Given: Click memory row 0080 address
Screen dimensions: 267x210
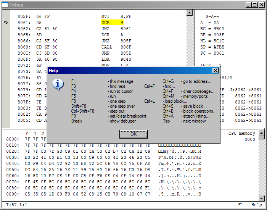Looking at the screenshot, I should pos(13,188).
